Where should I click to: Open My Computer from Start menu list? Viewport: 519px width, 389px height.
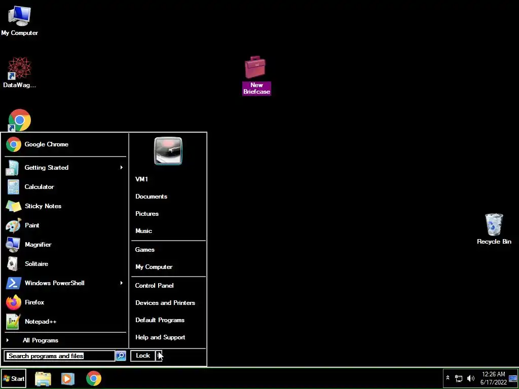coord(154,267)
